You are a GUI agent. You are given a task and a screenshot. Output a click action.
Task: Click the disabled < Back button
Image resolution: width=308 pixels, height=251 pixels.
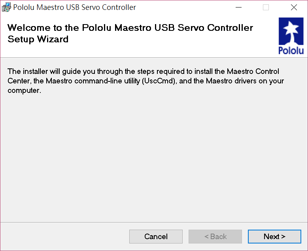[x=215, y=236]
